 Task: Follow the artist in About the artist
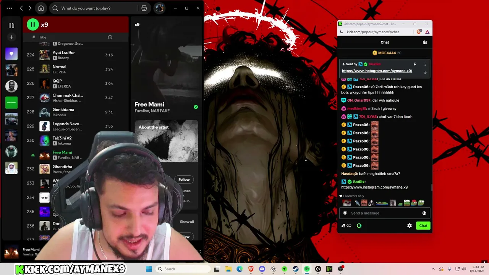pos(184,180)
